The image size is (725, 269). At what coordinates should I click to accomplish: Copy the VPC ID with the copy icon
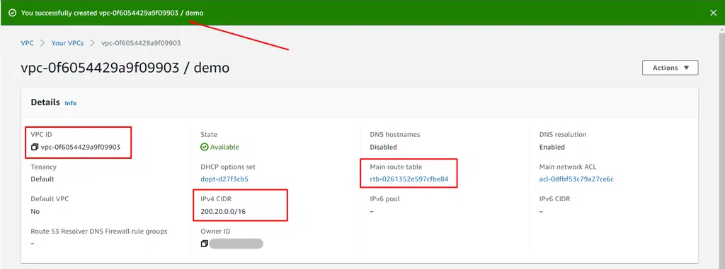tap(34, 147)
